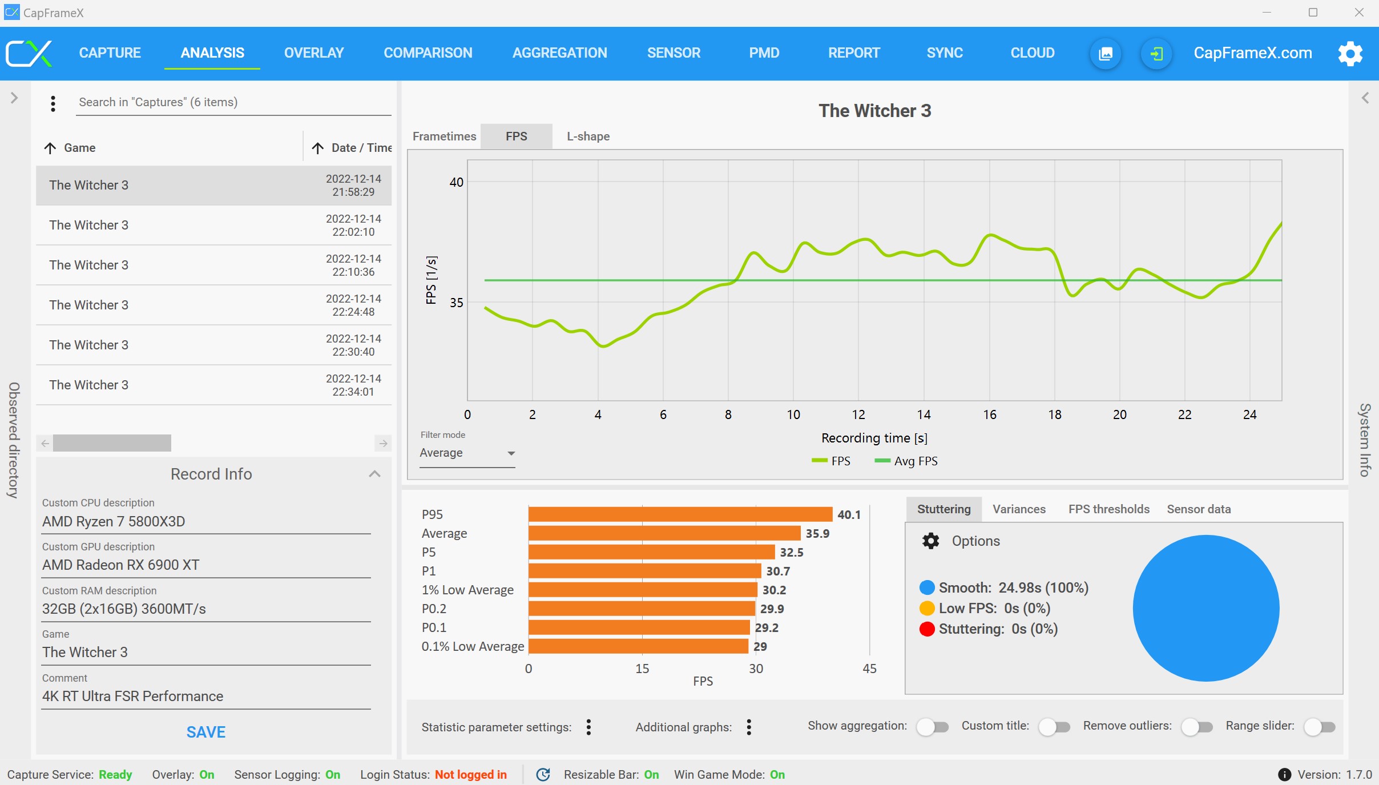Open the Statistic parameter settings three-dot menu
This screenshot has width=1379, height=785.
point(588,727)
